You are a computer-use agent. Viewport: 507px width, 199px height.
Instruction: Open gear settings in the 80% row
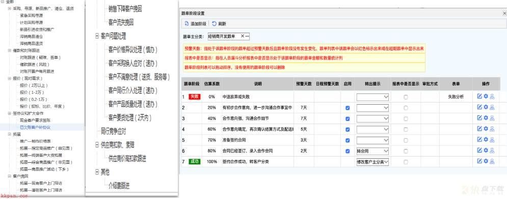tap(486, 151)
